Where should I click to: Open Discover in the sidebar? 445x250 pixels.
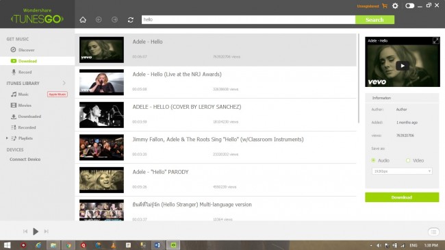tap(26, 50)
